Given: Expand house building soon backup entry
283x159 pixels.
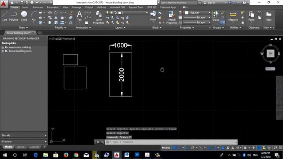Looking at the screenshot, I should point(3,51).
